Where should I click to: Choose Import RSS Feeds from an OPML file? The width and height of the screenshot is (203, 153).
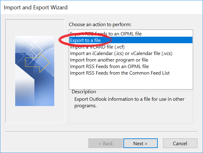(x=131, y=66)
